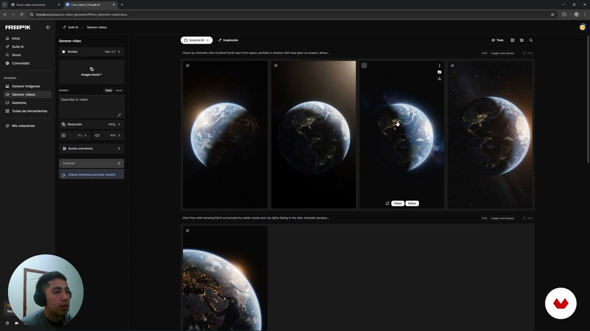Click save-to-folder icon on third Earth image
590x331 pixels.
pos(439,72)
